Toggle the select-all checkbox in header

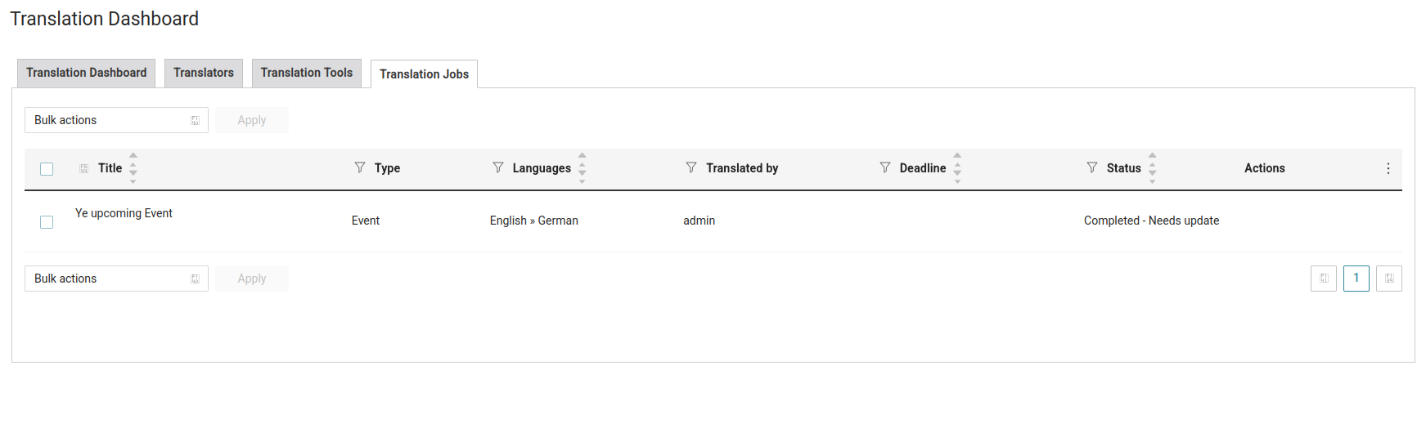coord(47,169)
